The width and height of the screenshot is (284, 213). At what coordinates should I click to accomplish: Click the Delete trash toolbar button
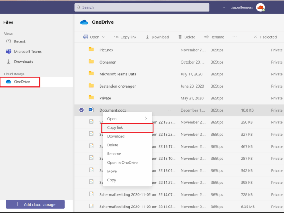pyautogui.click(x=187, y=37)
